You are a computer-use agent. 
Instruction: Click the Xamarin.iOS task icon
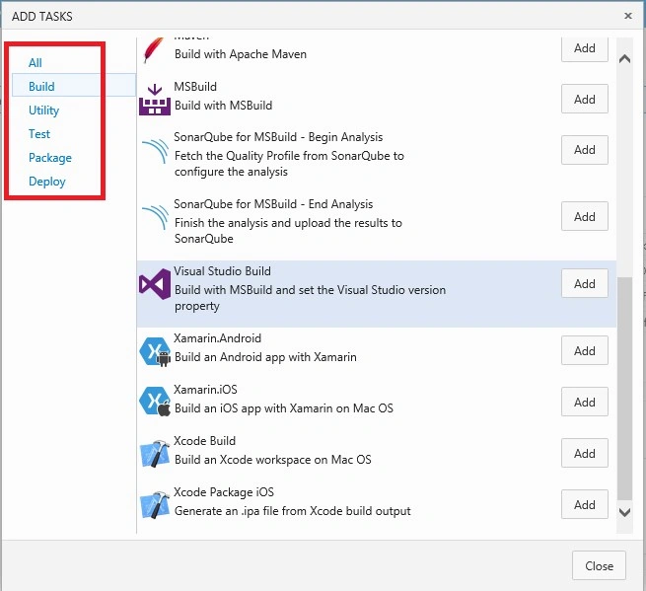coord(155,402)
